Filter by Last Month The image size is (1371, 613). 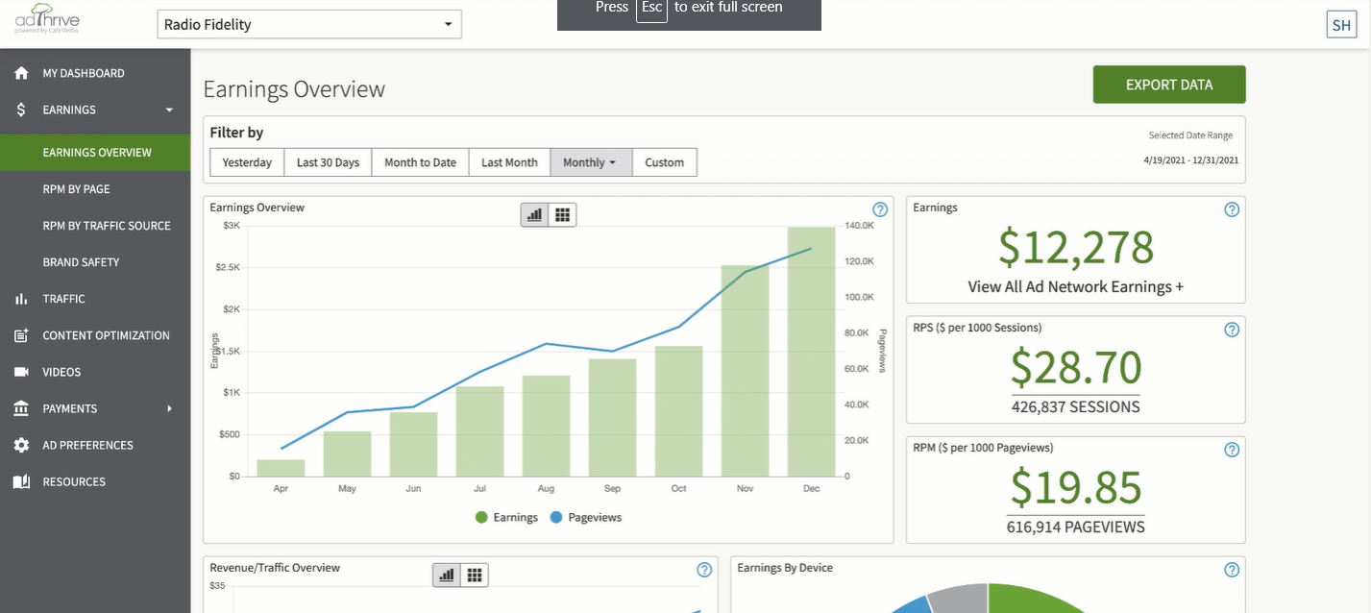coord(509,162)
